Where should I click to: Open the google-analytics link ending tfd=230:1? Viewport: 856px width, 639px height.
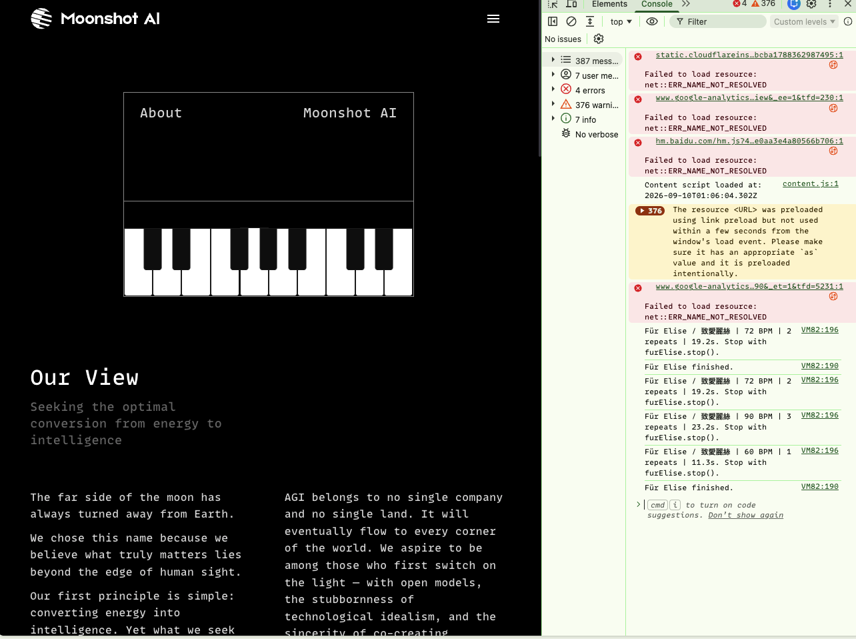click(749, 97)
